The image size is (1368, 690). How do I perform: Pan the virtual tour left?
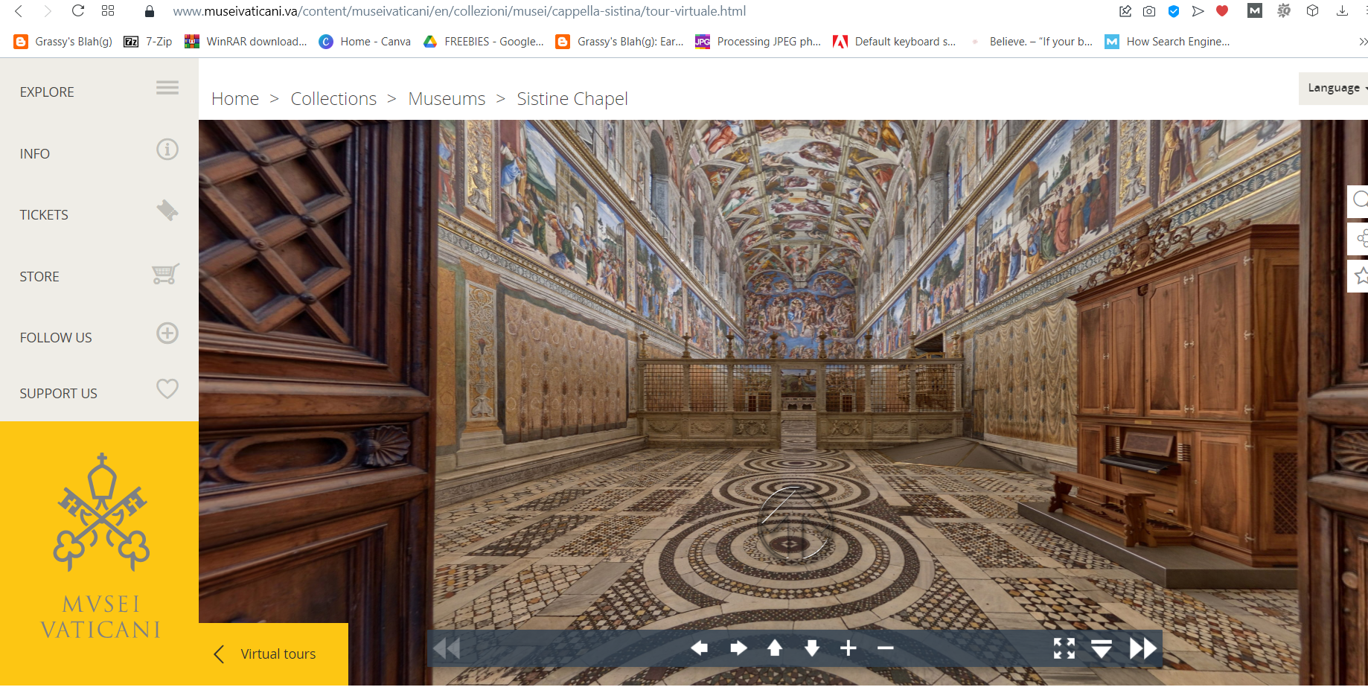coord(699,648)
